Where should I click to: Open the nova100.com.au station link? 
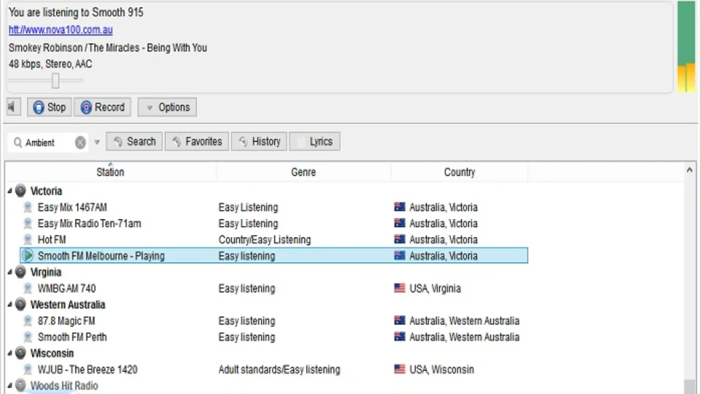pos(60,30)
